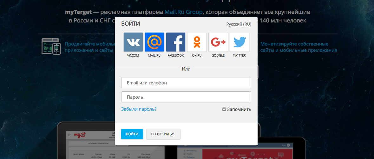Screen dimensions: 374x159
Task: Open the Забыли пароль? link
Action: point(139,109)
